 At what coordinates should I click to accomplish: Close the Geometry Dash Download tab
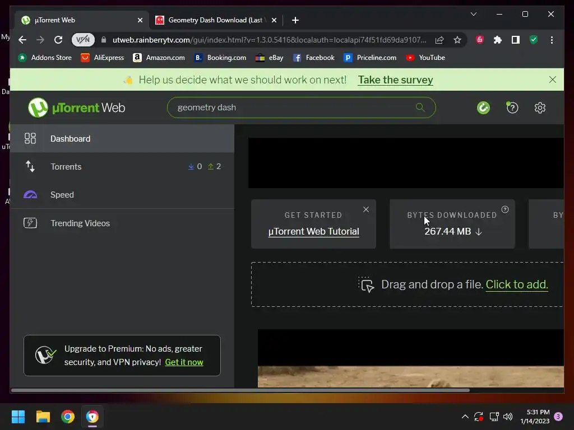point(274,20)
